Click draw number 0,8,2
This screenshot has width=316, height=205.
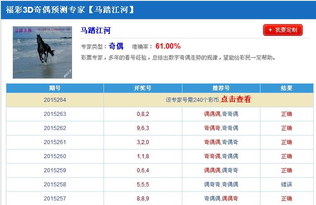143,114
